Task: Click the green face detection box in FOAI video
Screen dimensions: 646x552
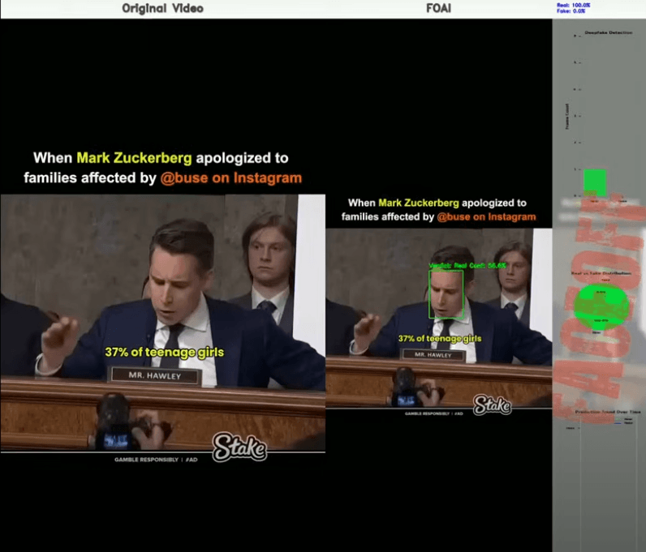Action: (446, 294)
